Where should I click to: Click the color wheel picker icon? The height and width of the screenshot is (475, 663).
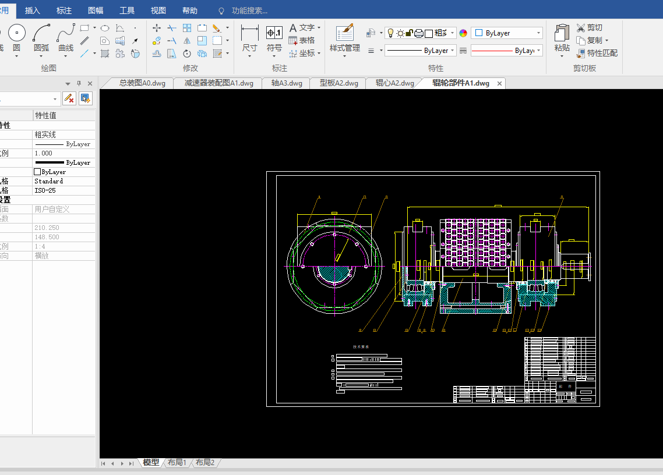(x=463, y=33)
